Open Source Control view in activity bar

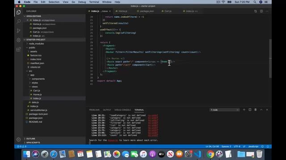pyautogui.click(x=18, y=31)
